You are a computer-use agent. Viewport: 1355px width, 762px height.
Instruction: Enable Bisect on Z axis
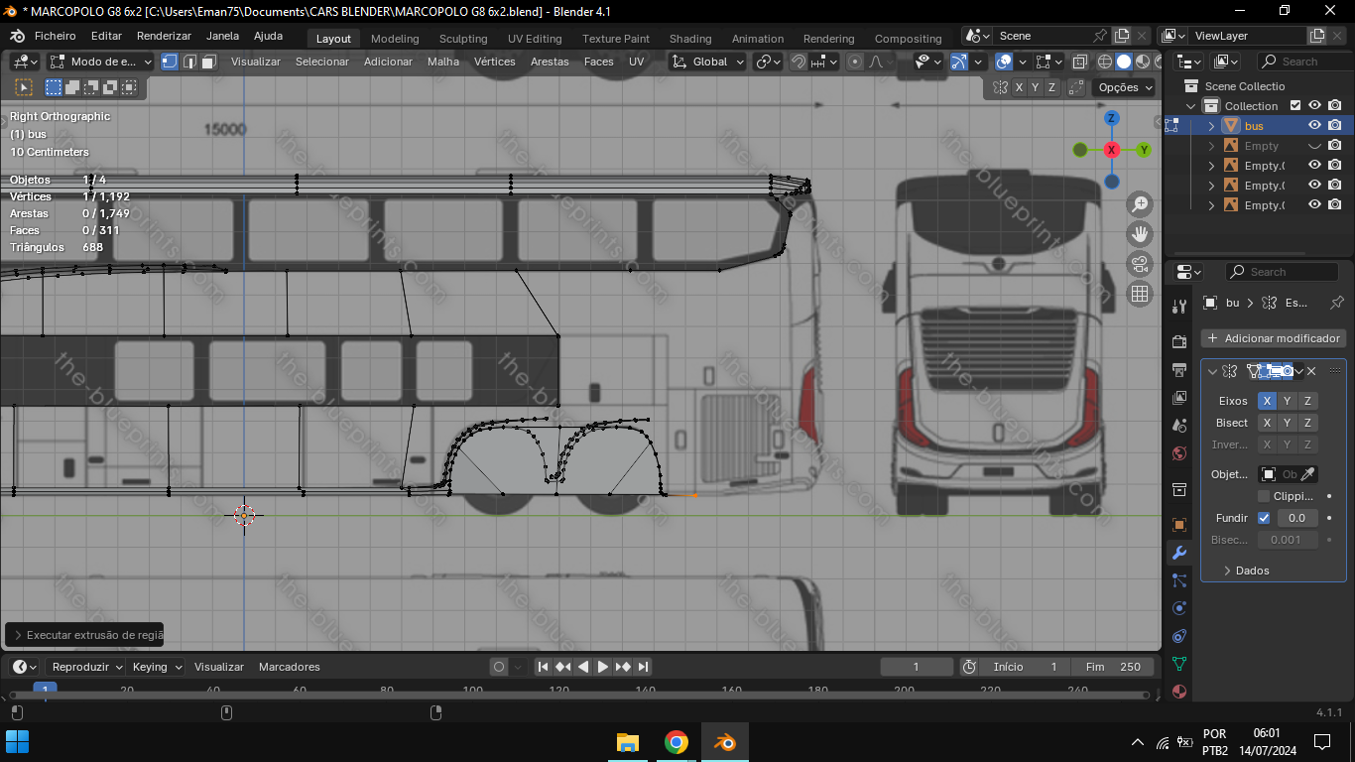[x=1308, y=423]
